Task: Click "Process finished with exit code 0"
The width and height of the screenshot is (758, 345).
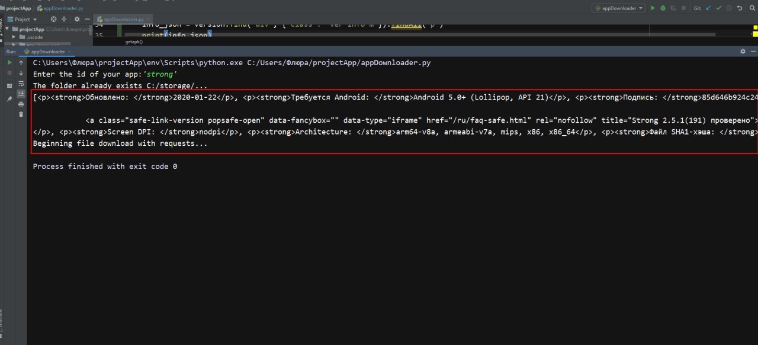Action: 105,167
